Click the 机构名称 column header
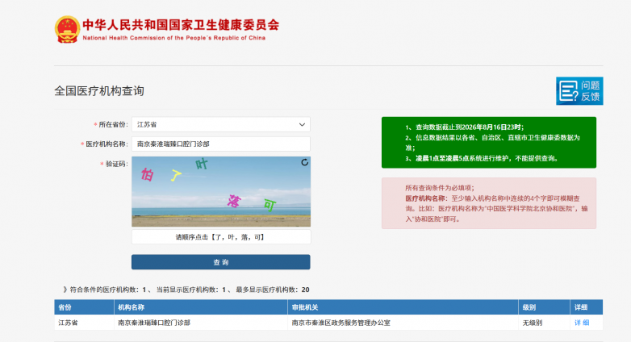Screen dimensions: 631x342 point(201,307)
